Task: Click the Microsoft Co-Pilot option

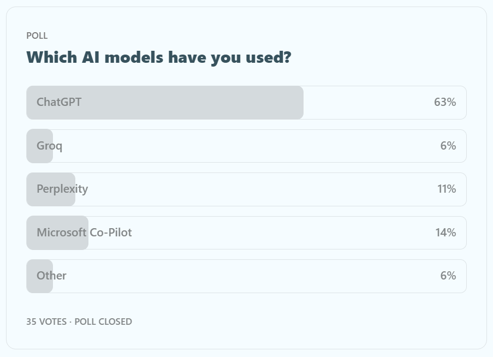Action: point(84,233)
